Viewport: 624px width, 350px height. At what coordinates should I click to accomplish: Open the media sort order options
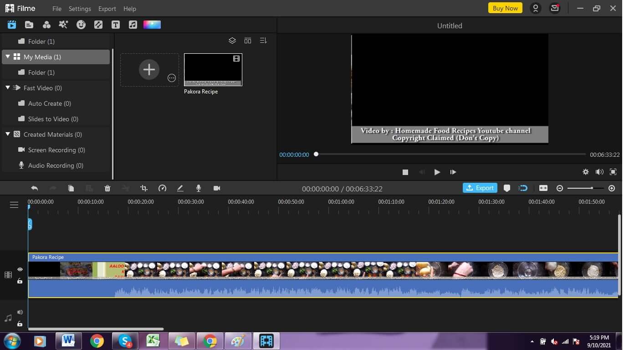pyautogui.click(x=263, y=41)
